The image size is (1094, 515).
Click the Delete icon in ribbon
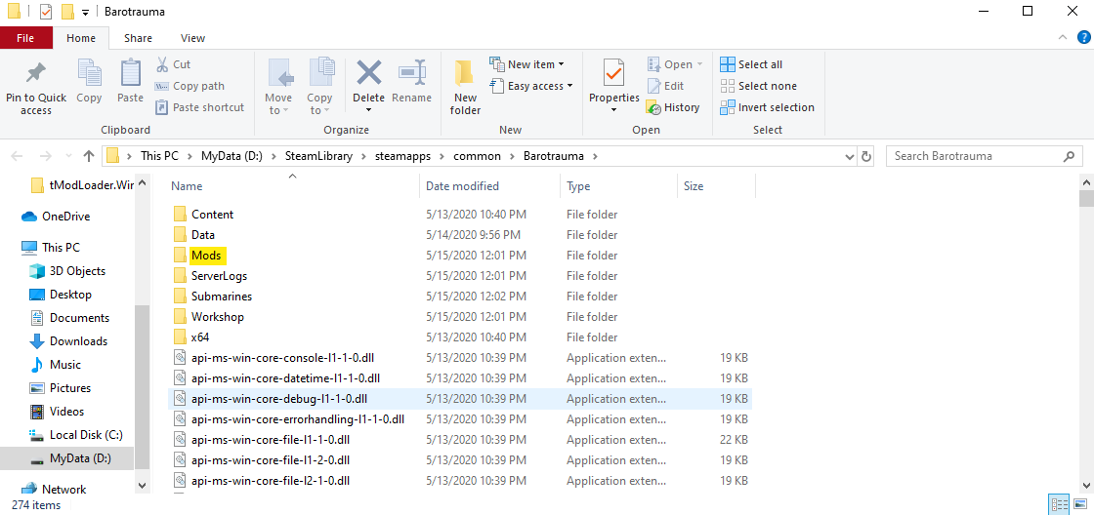(368, 76)
